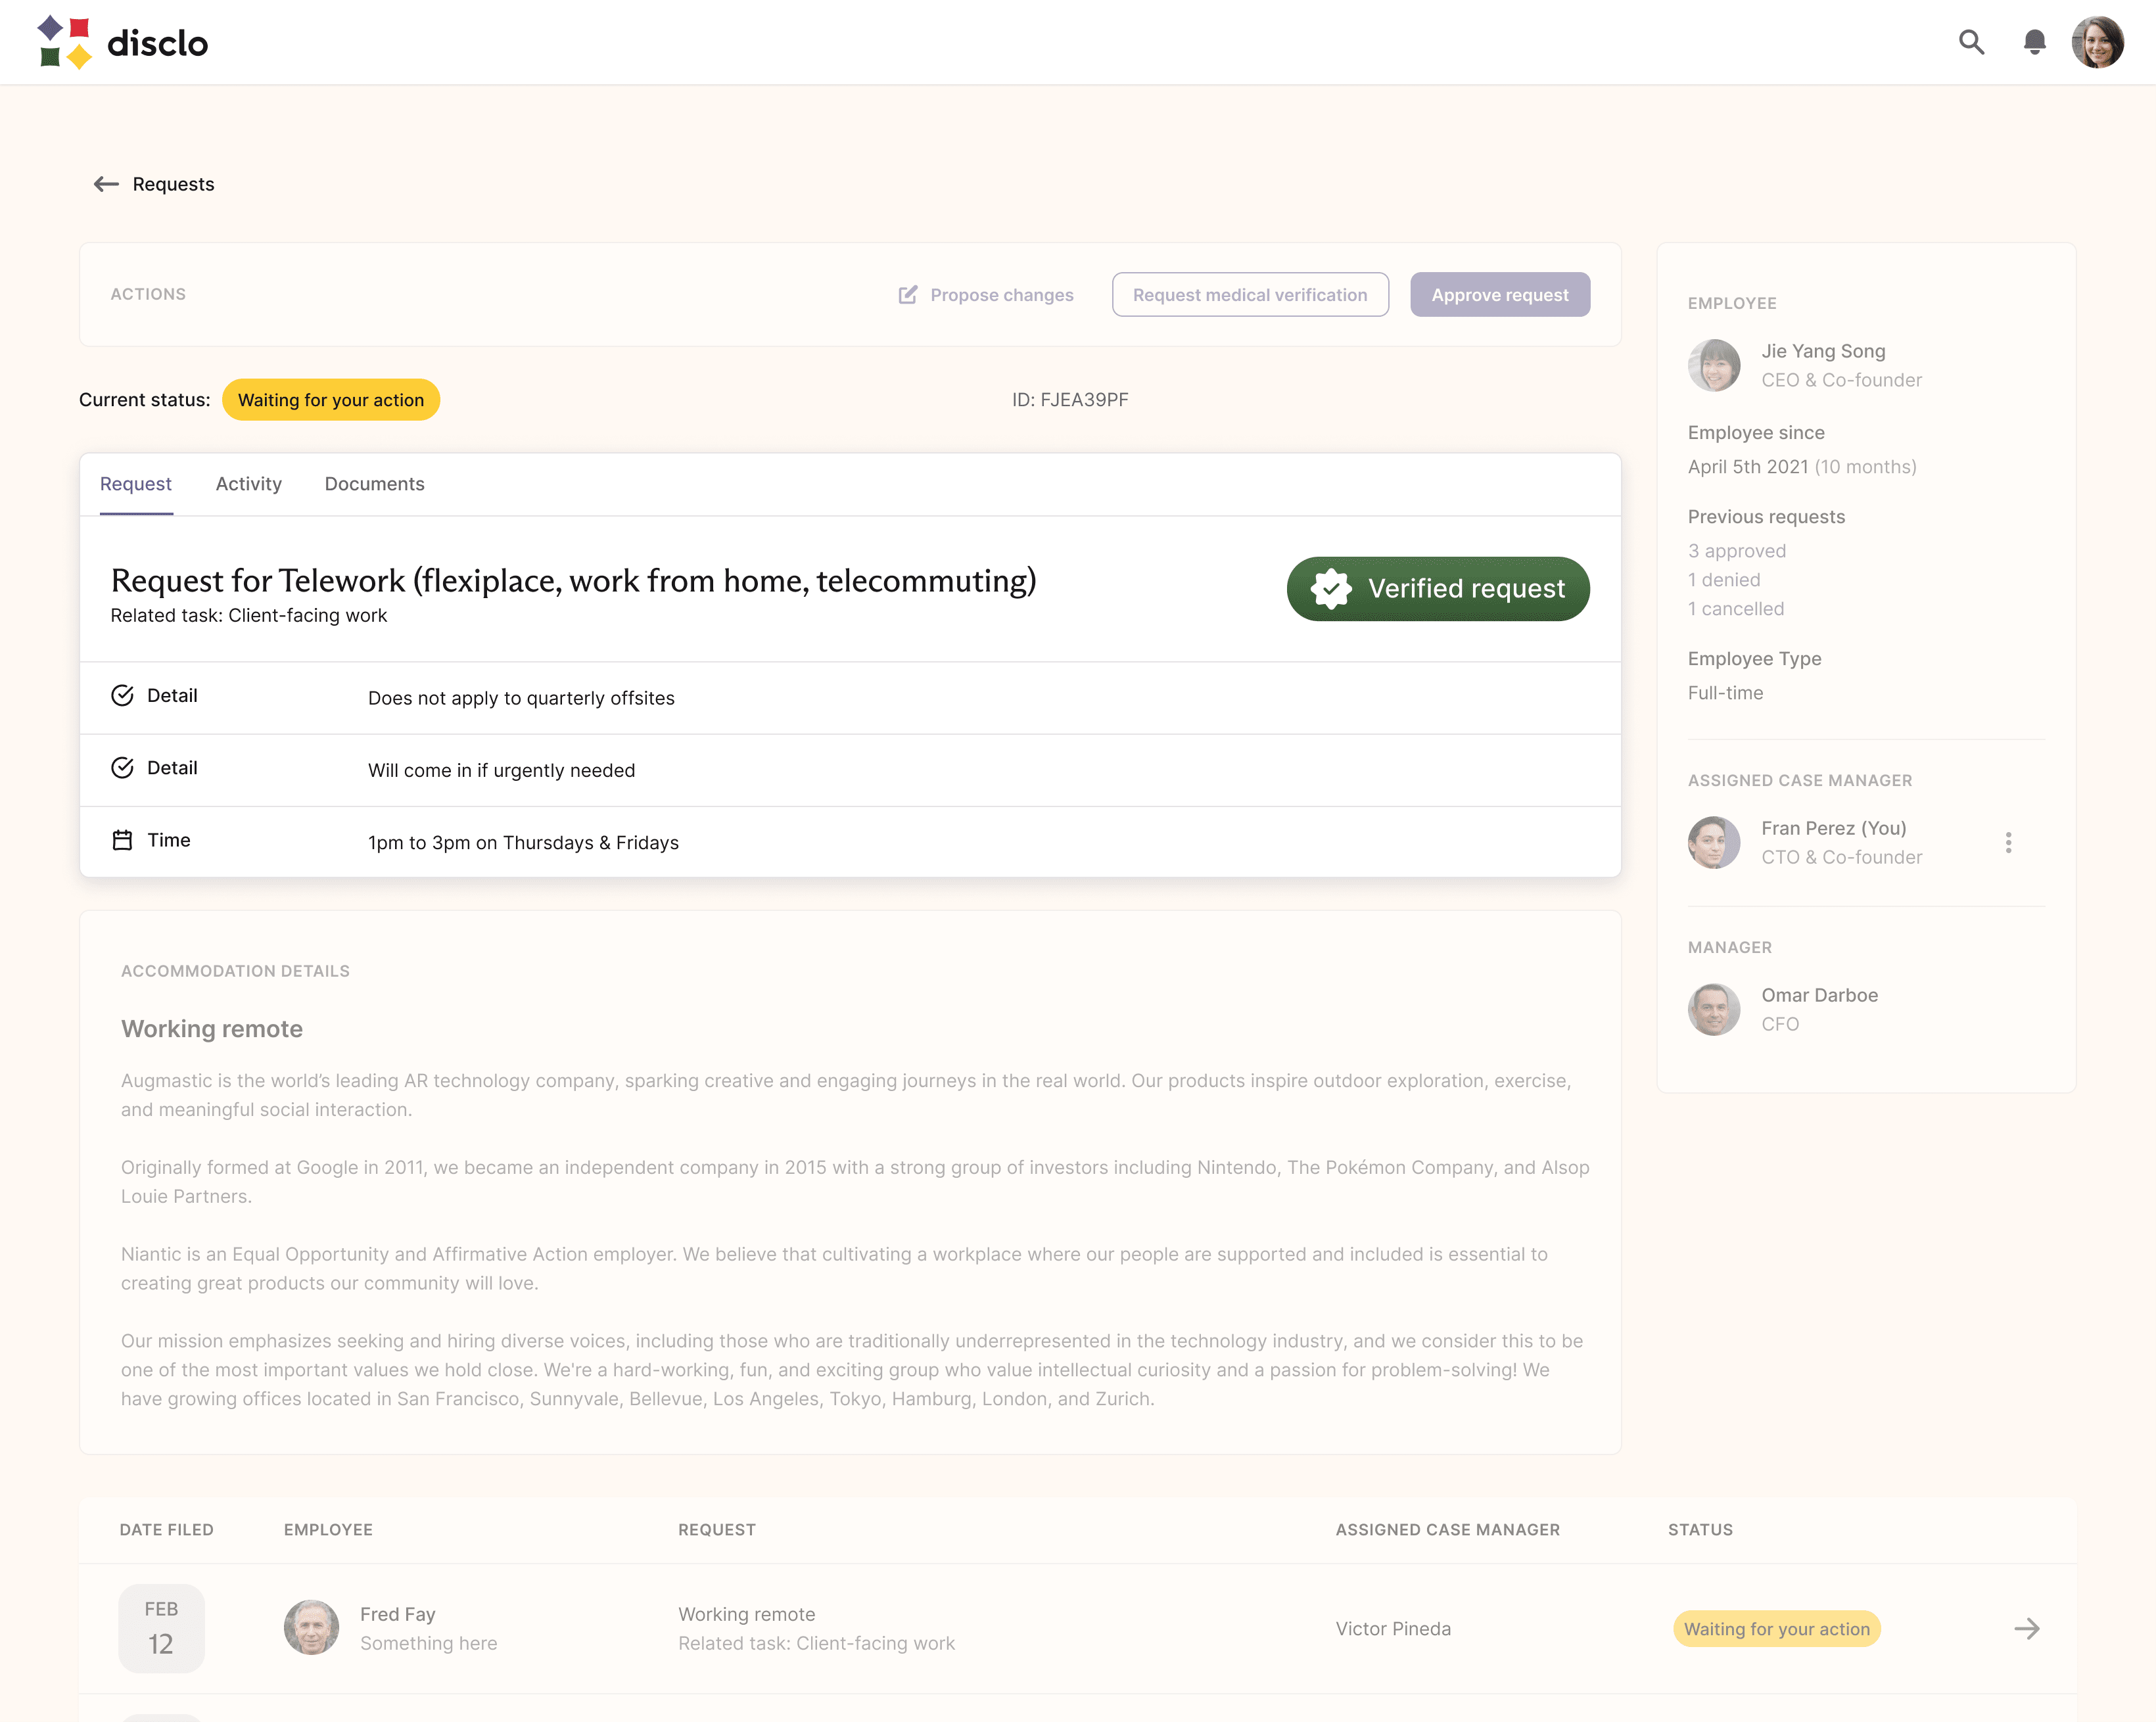Open the Documents tab
Screen dimensions: 2156x1722
374,484
